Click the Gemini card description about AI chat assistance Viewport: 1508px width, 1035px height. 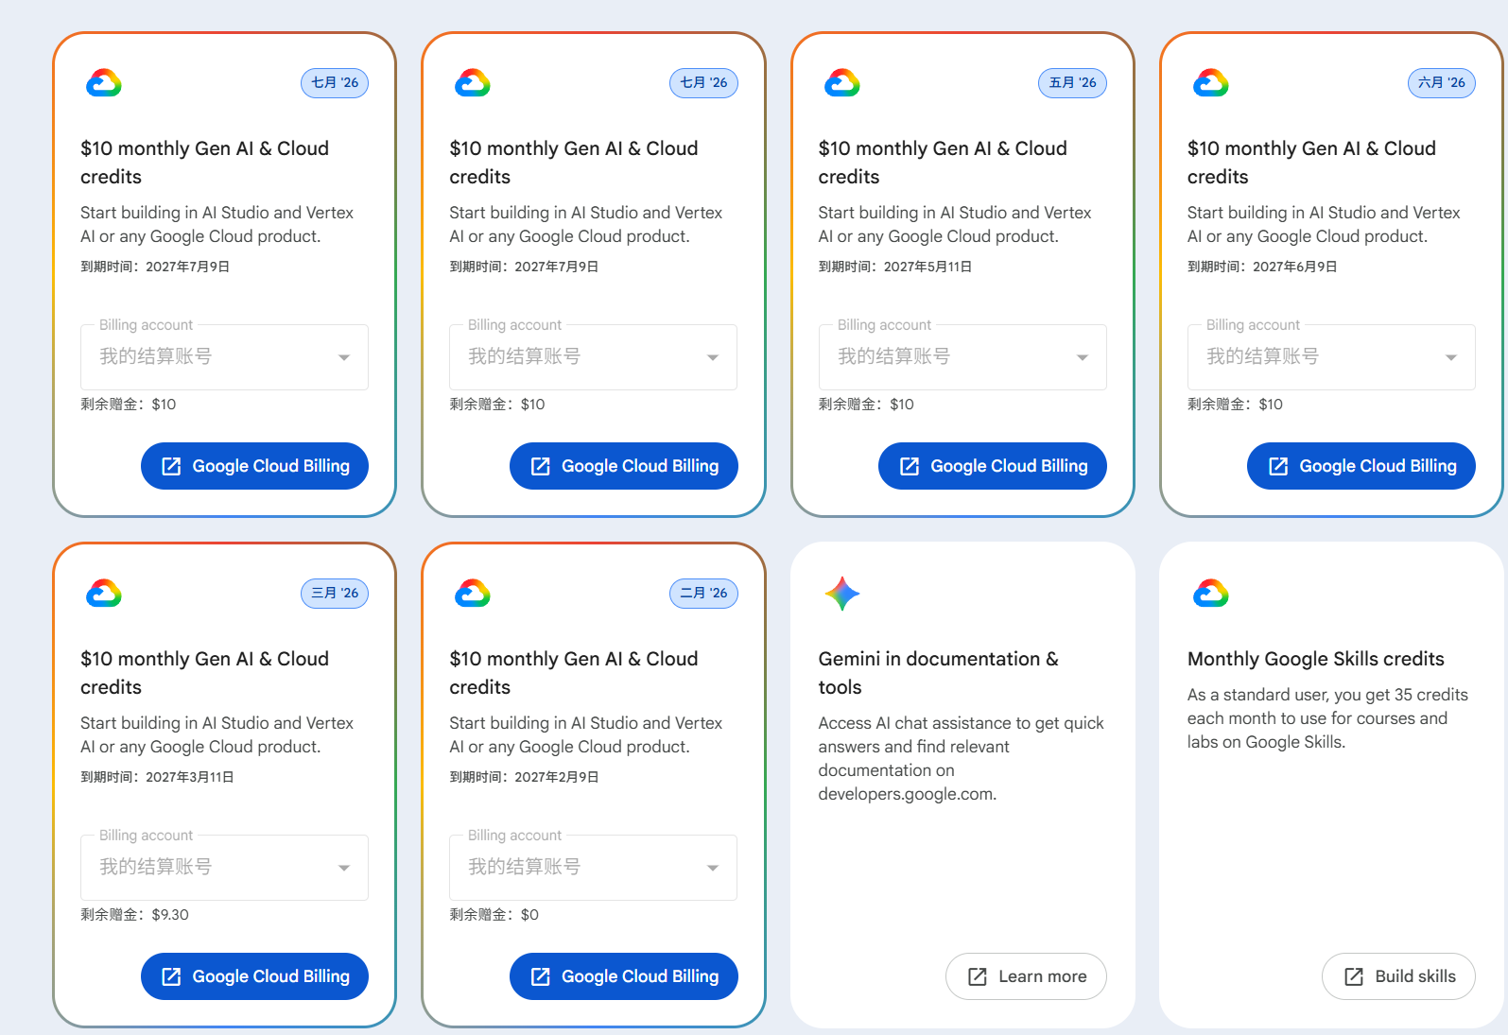tap(961, 758)
